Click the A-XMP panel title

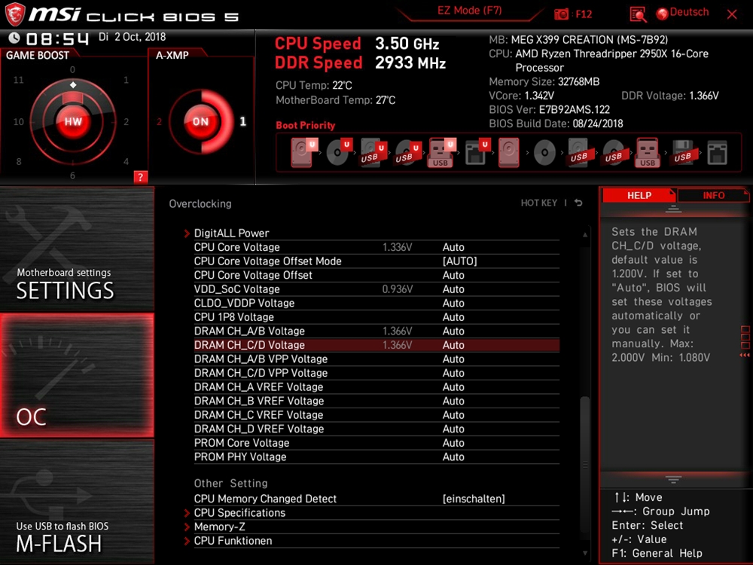172,55
